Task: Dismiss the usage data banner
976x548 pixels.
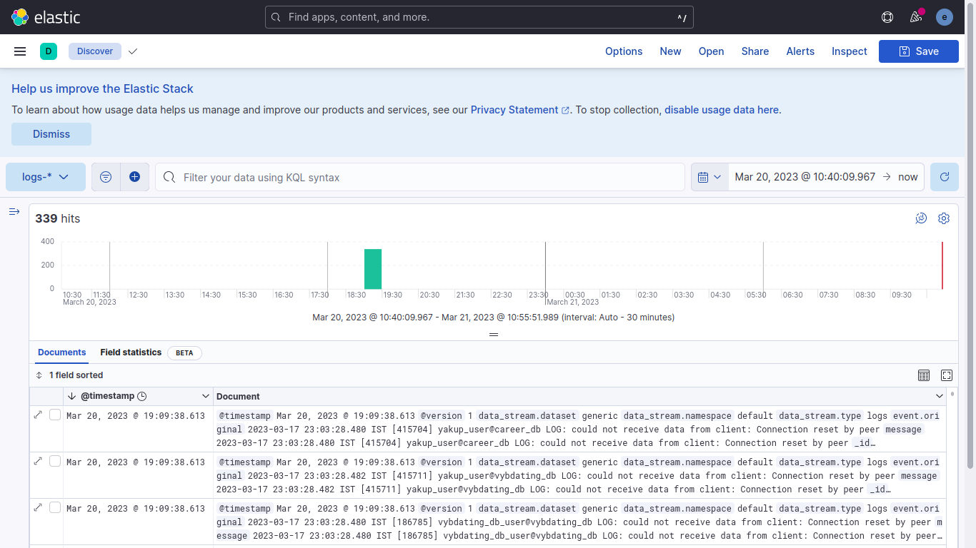Action: pos(51,134)
